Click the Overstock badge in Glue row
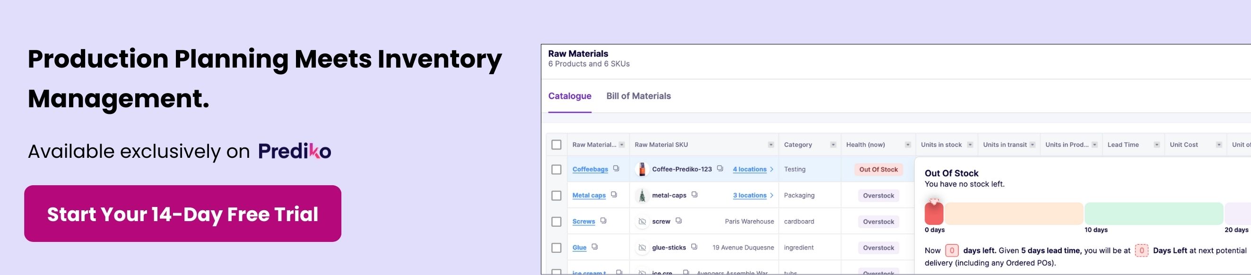 click(878, 248)
